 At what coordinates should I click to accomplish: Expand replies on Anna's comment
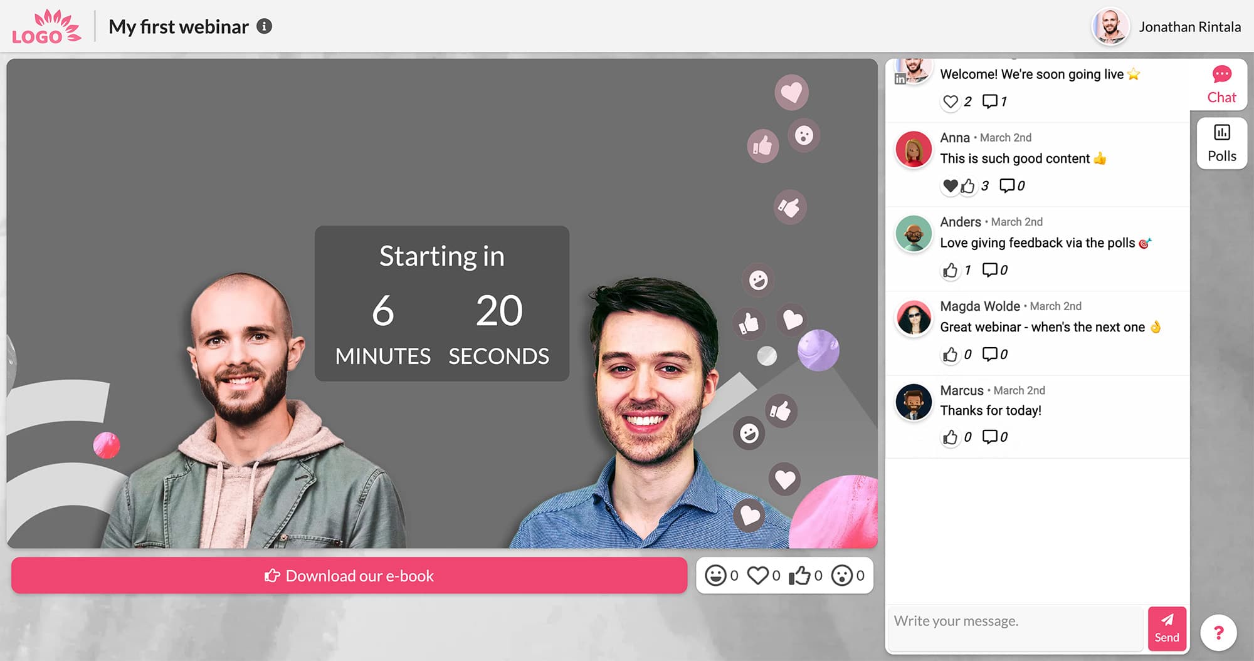coord(1007,185)
